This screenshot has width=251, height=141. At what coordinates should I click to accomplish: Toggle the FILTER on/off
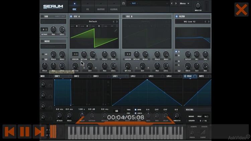coord(177,16)
